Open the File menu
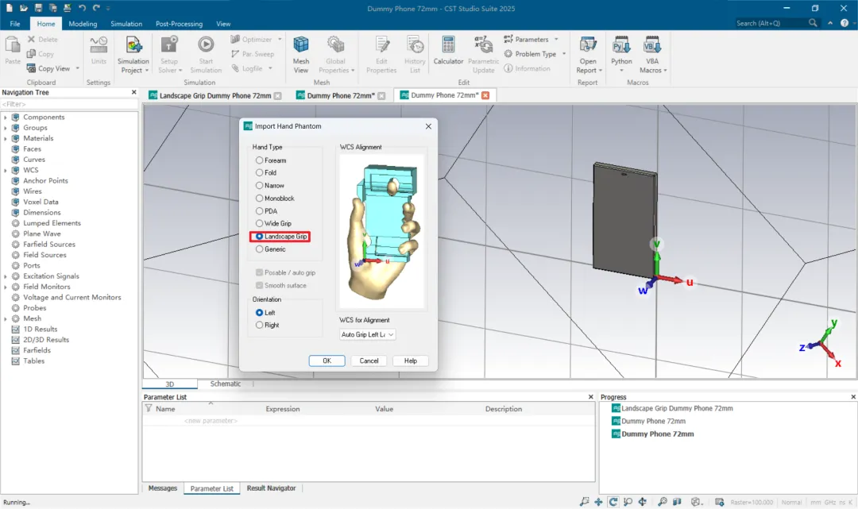This screenshot has height=509, width=858. click(x=15, y=24)
